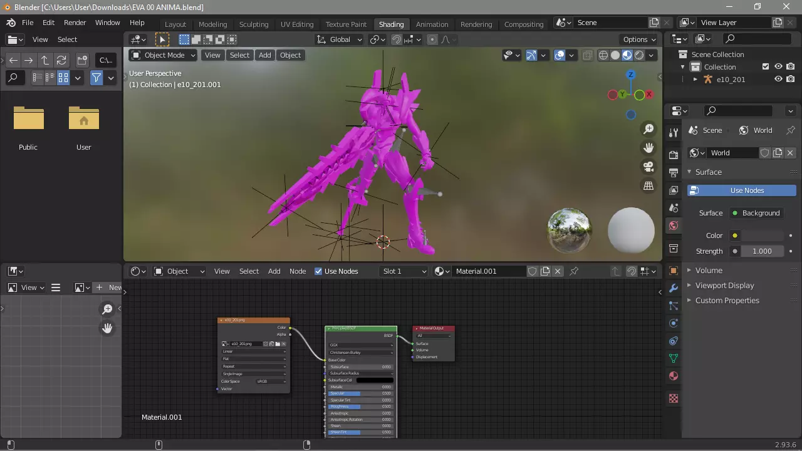Toggle the camera view icon
This screenshot has width=802, height=451.
point(648,167)
